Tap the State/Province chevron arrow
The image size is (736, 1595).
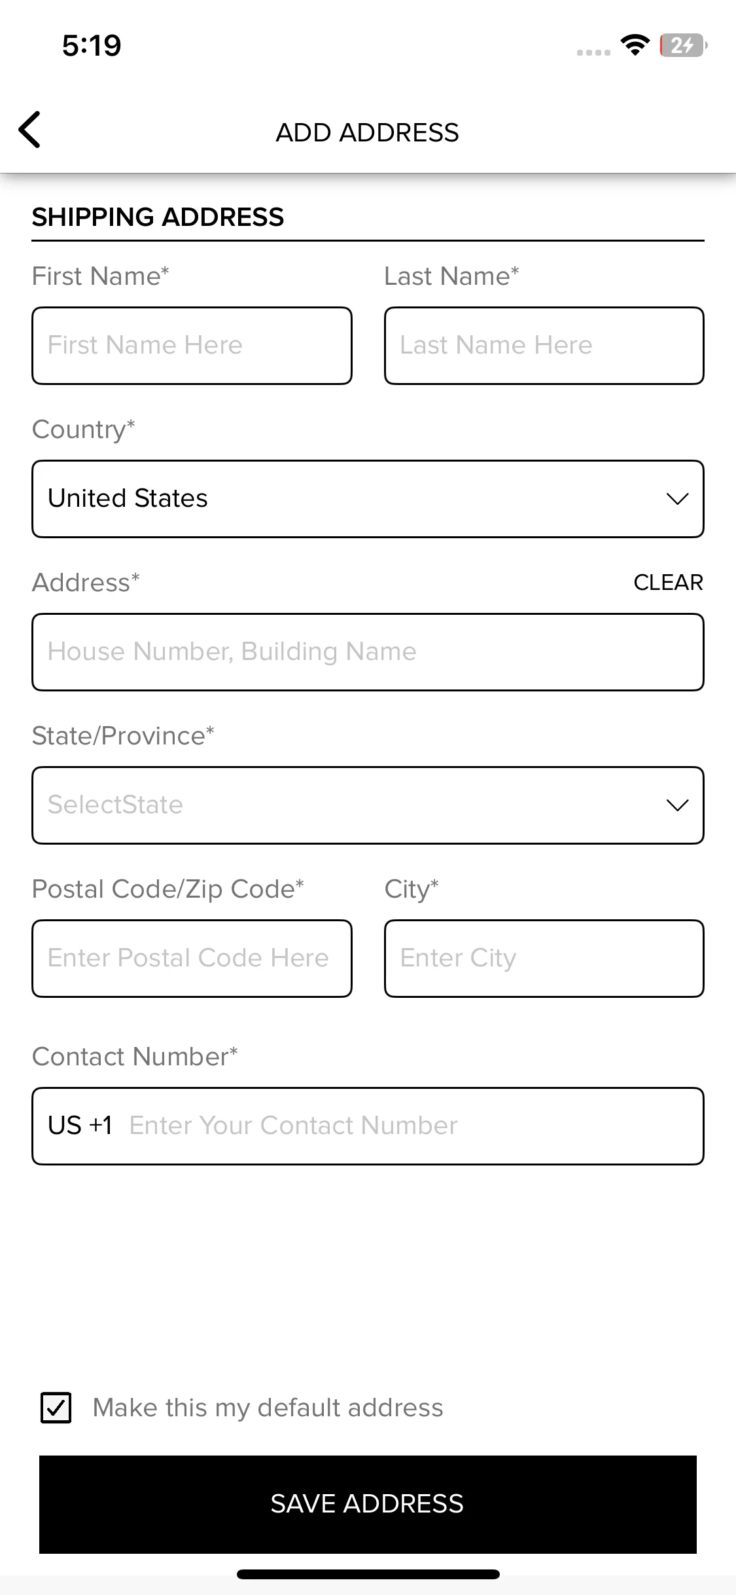(677, 805)
